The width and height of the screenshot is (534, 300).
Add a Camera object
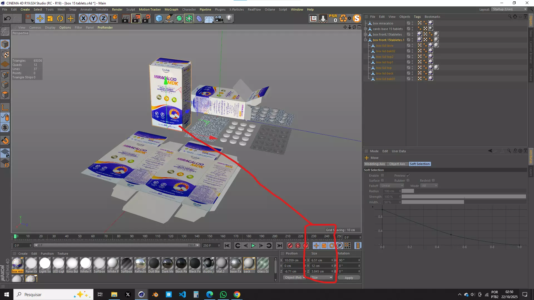pyautogui.click(x=219, y=19)
